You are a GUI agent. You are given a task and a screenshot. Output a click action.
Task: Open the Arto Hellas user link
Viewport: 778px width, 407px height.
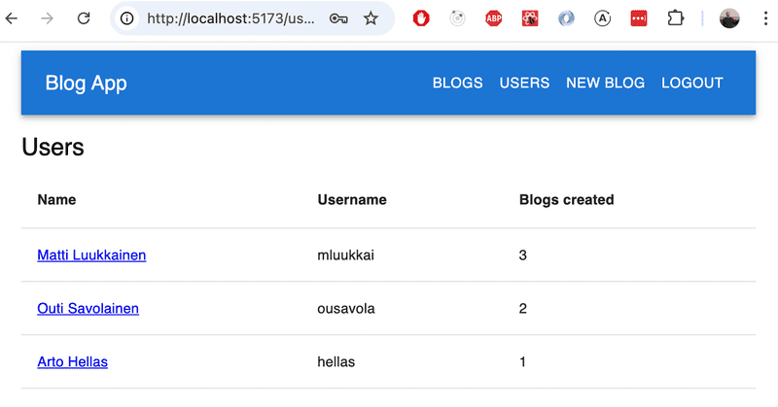(72, 362)
